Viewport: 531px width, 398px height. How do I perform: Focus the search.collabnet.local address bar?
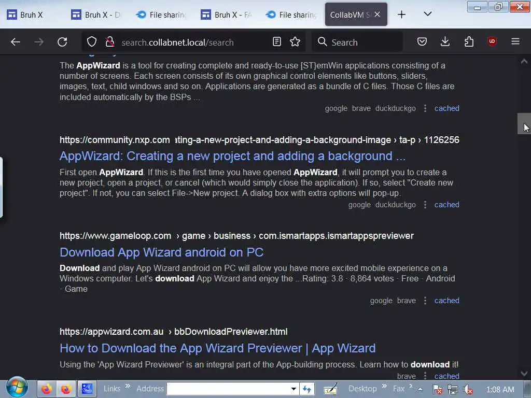[x=193, y=42]
